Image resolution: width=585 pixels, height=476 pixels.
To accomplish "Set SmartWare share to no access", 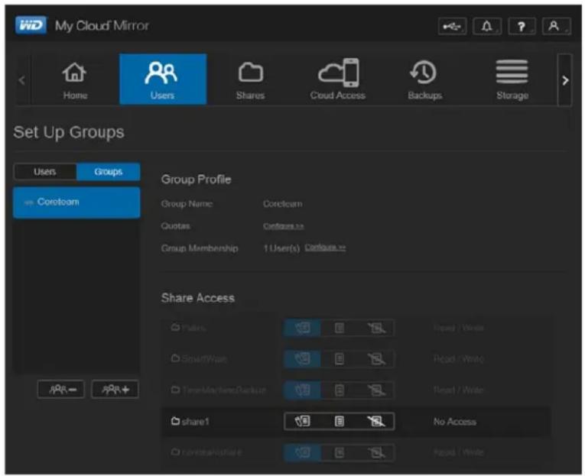I will (x=376, y=359).
